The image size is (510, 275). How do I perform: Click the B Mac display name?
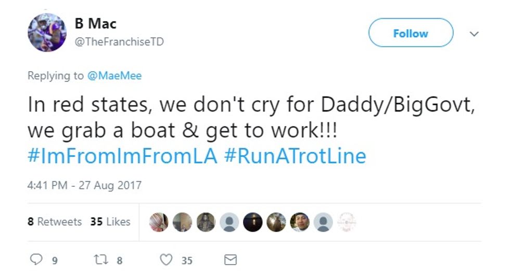(96, 24)
